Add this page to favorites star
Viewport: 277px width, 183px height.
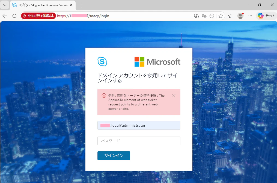[x=221, y=16]
